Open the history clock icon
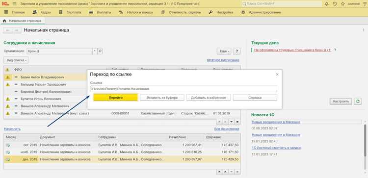 tap(335, 4)
